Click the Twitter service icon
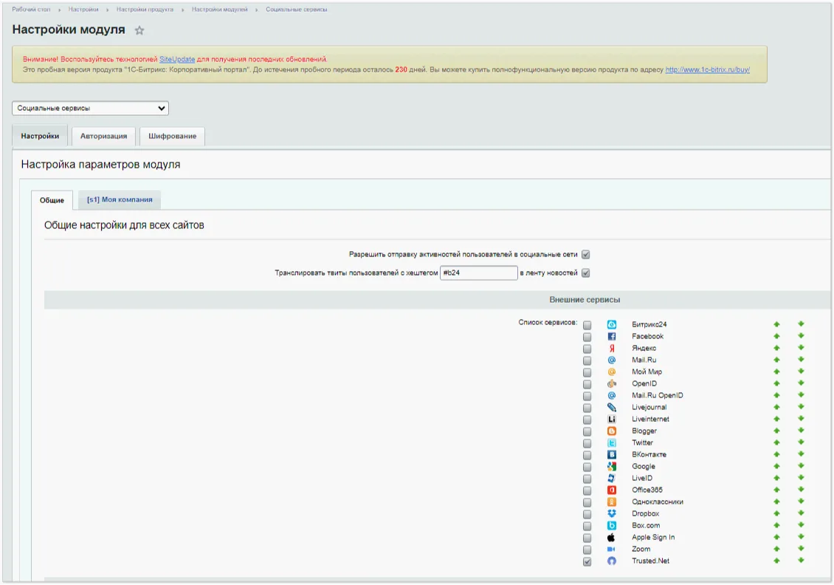 point(611,442)
